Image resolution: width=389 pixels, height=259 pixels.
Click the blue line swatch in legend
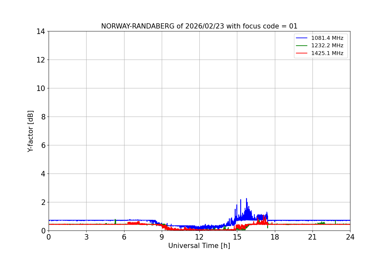[x=302, y=38]
